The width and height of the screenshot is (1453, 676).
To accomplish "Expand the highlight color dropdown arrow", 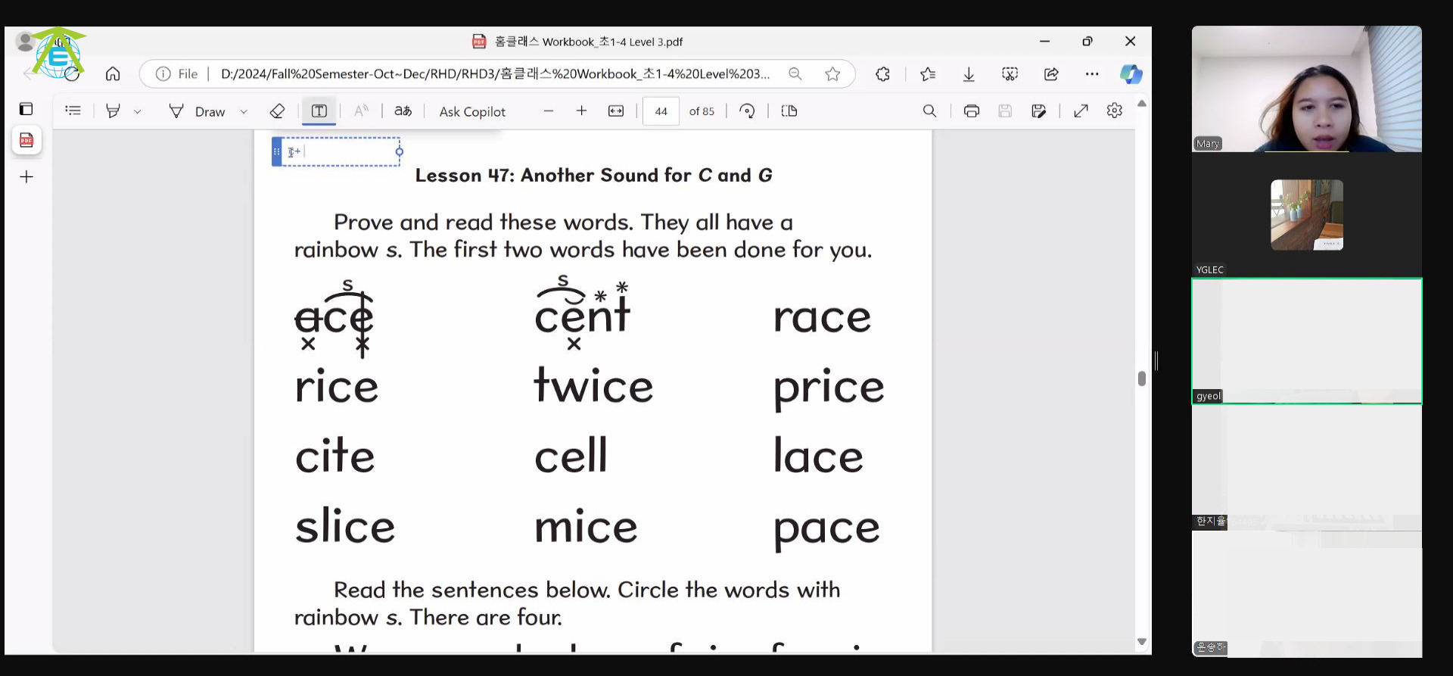I will (137, 111).
